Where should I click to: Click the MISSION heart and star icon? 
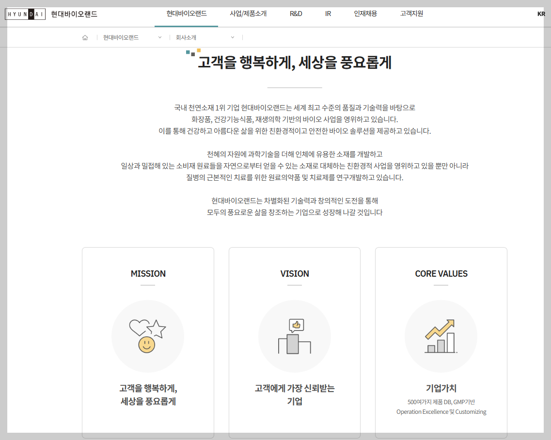pos(148,336)
